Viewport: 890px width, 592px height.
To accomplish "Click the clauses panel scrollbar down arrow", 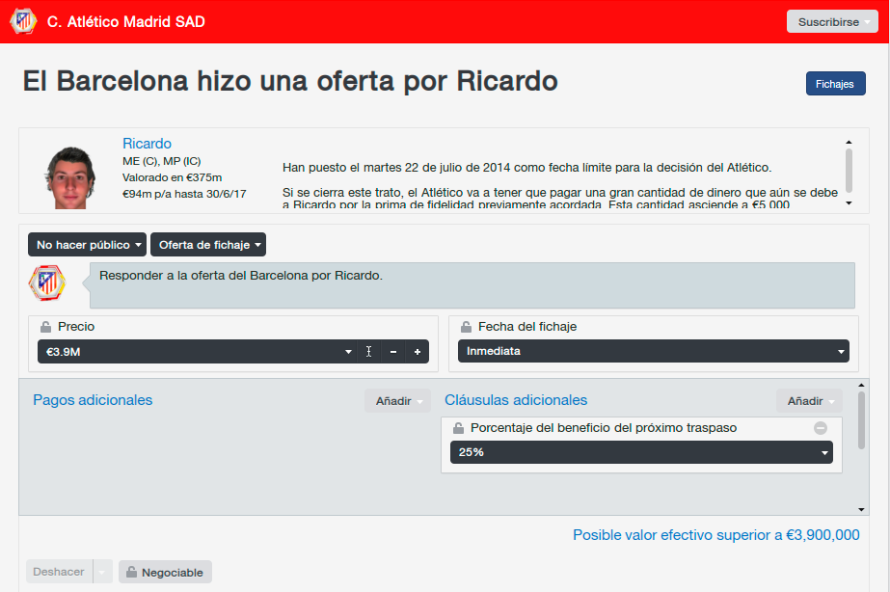I will click(x=861, y=510).
